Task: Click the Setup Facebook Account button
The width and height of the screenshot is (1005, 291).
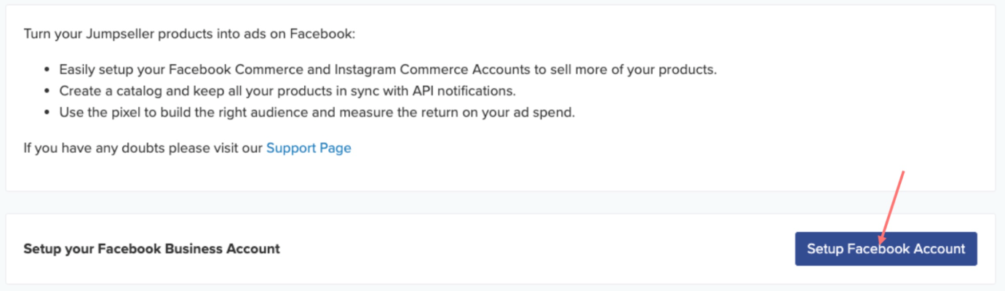Action: [886, 249]
